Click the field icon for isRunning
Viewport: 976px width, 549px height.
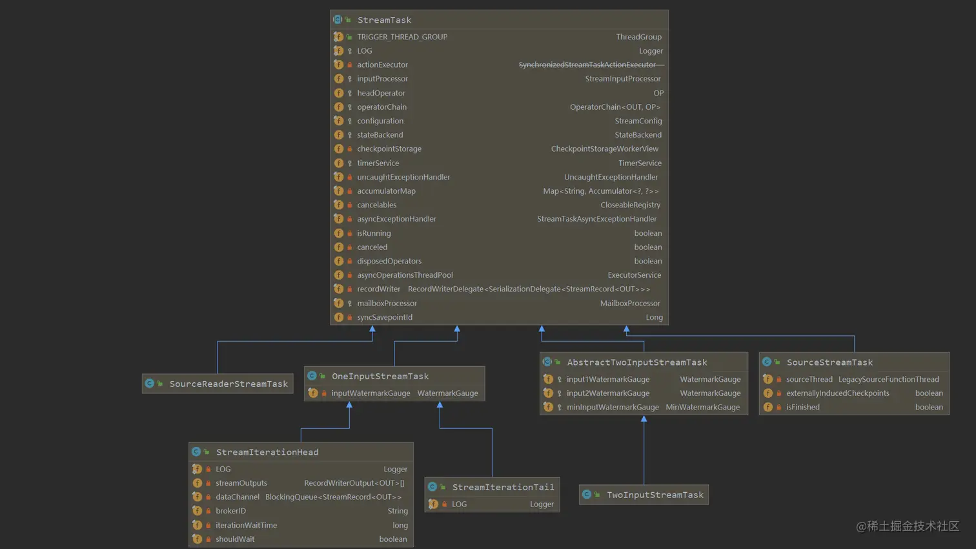(338, 233)
